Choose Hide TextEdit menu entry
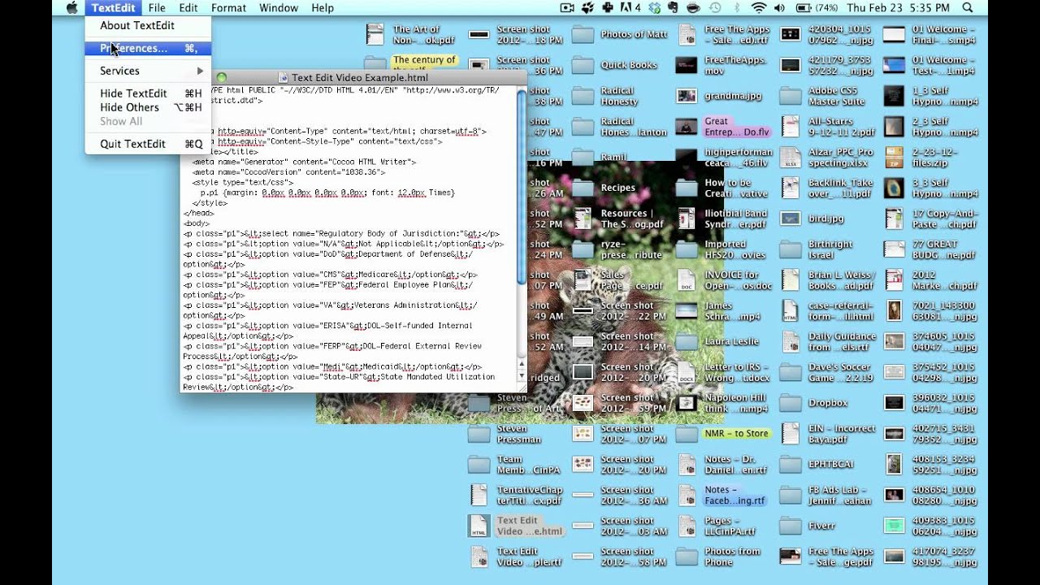 (148, 93)
